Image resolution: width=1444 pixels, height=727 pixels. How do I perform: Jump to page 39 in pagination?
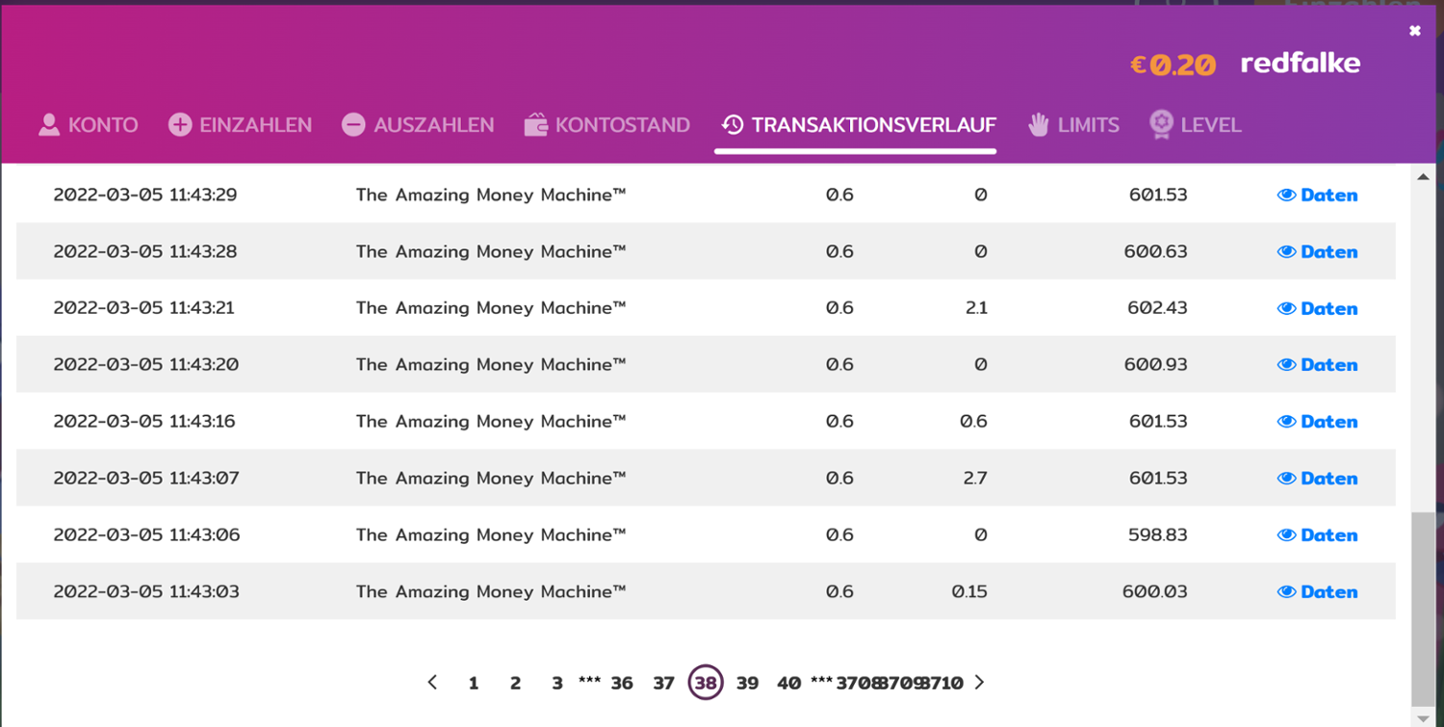coord(747,684)
